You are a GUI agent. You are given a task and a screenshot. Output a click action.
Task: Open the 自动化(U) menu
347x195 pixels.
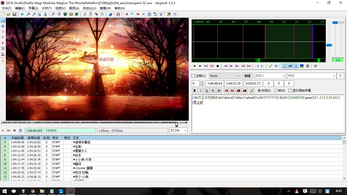click(89, 8)
